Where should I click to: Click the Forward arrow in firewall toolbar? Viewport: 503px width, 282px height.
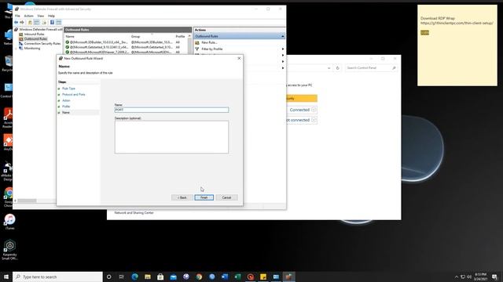point(22,23)
